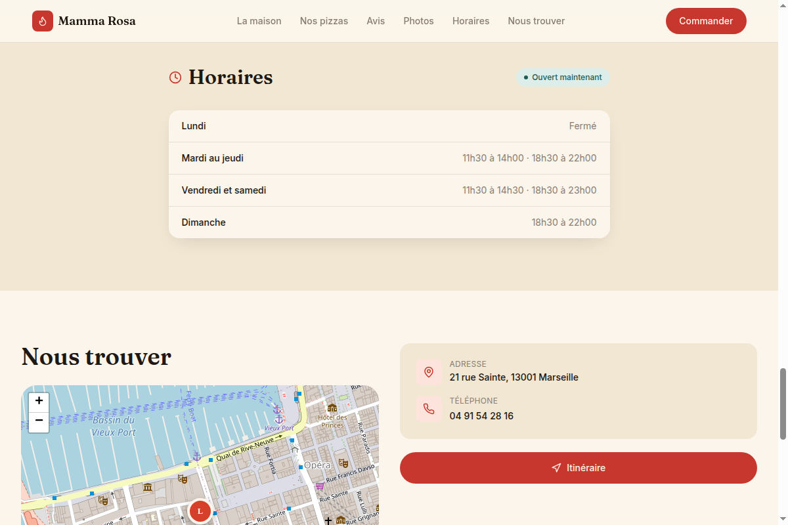Click the Horaires section heading
The image size is (788, 525).
(230, 77)
